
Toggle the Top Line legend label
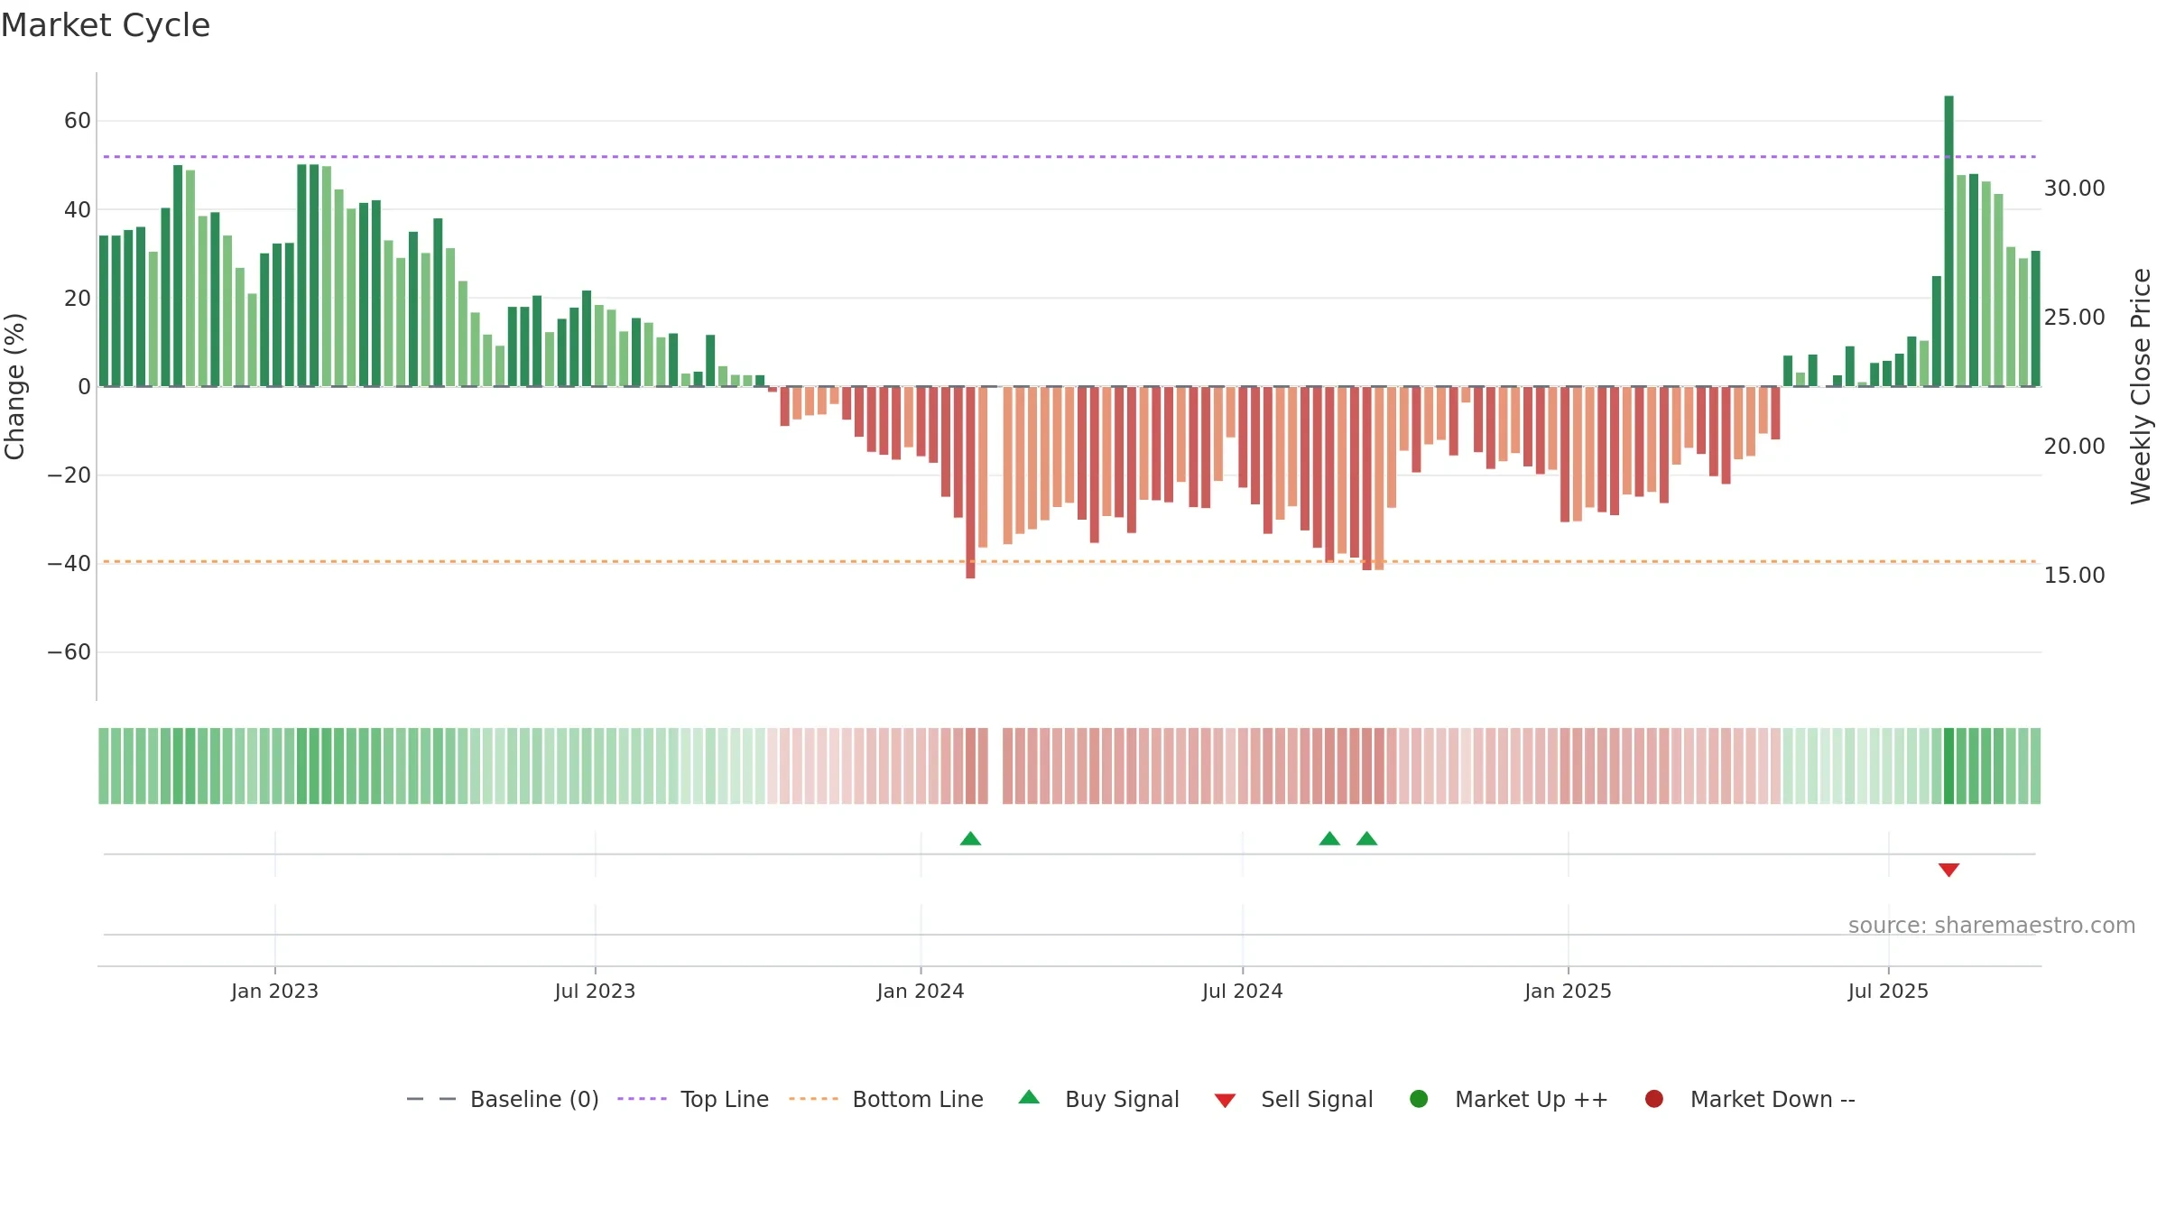tap(725, 1099)
